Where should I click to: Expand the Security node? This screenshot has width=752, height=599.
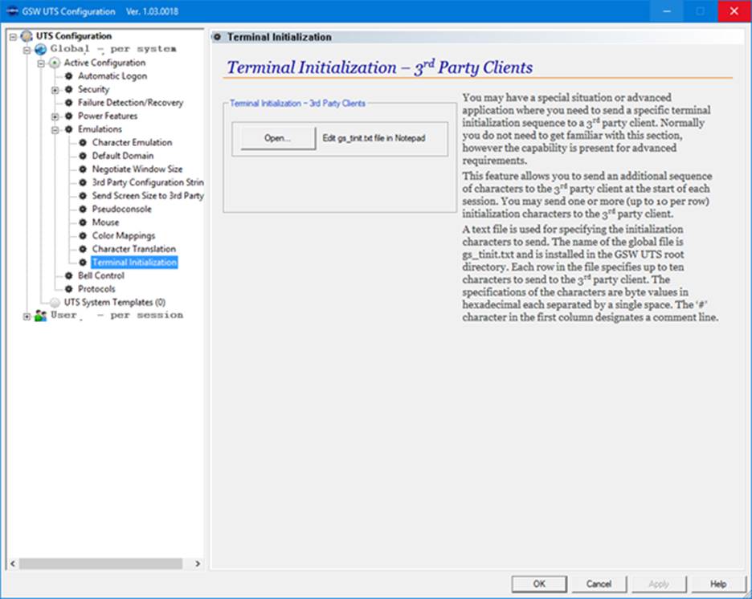55,90
